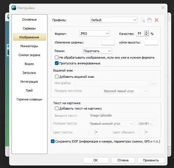Click the Шрифт... button
The image size is (174, 168).
click(146, 123)
